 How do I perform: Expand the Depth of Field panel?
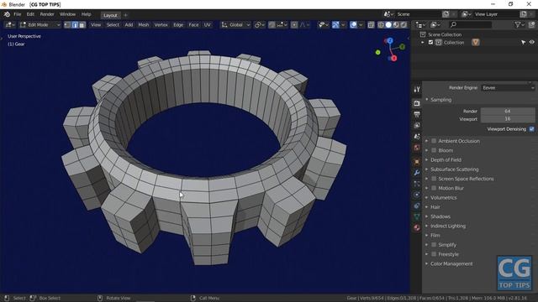[446, 160]
